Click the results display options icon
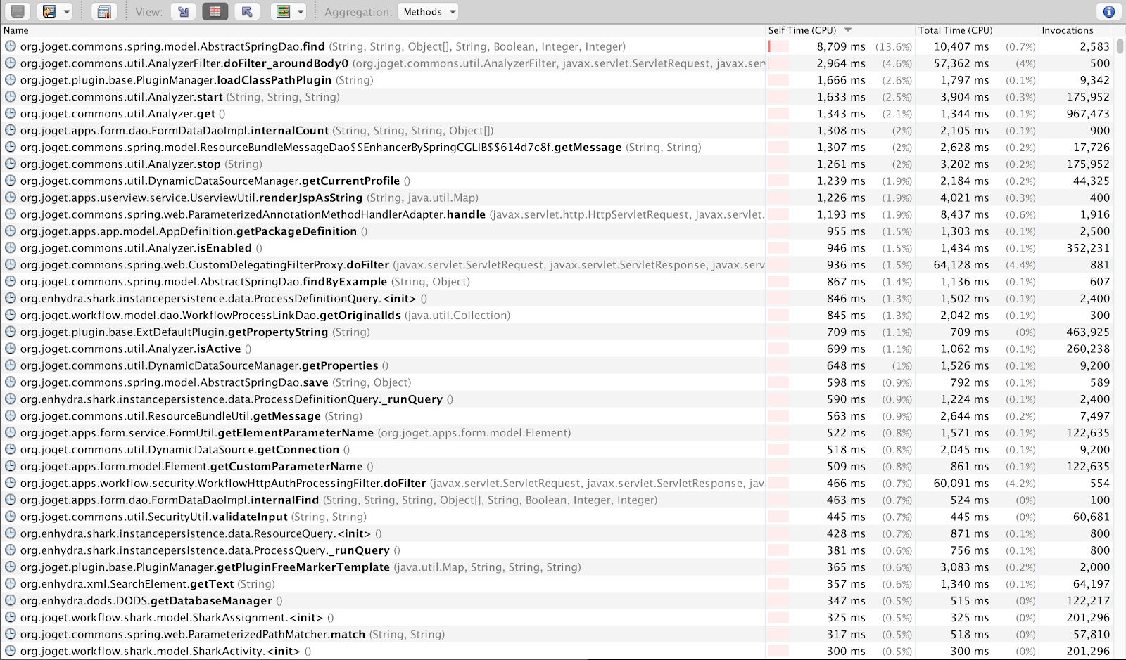This screenshot has width=1126, height=660. (284, 11)
